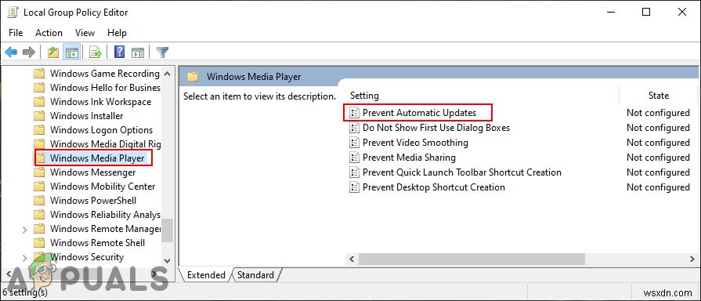Select Windows Reliability Analysis folder
This screenshot has height=301, width=701.
point(105,215)
